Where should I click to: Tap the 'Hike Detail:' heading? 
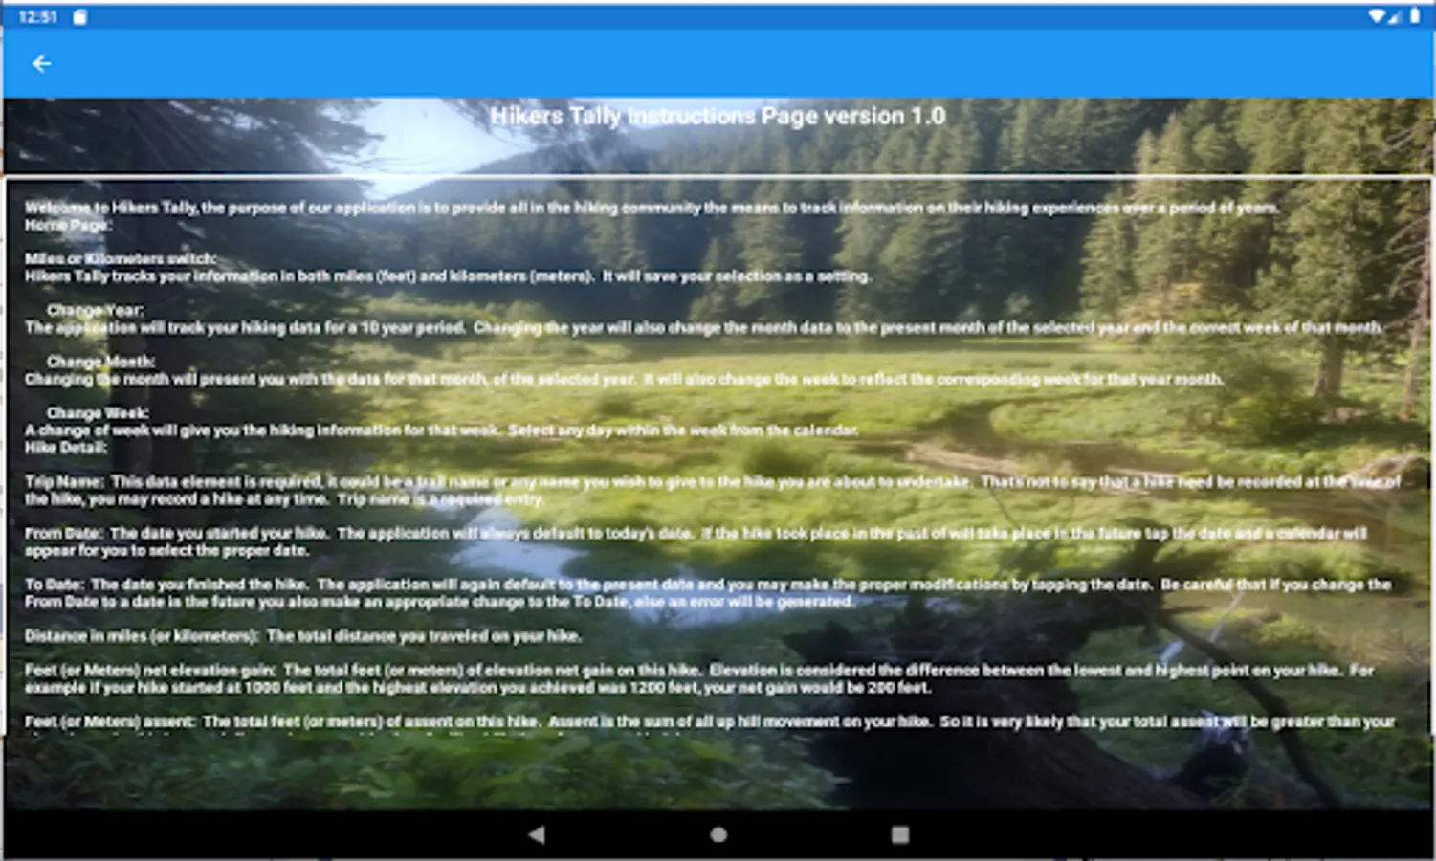tap(66, 448)
